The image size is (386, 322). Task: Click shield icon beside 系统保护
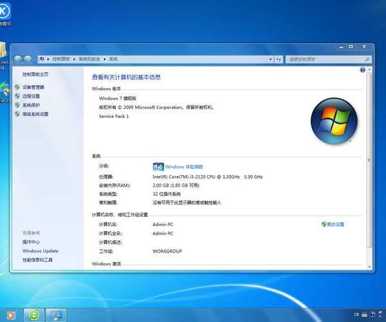coord(17,105)
